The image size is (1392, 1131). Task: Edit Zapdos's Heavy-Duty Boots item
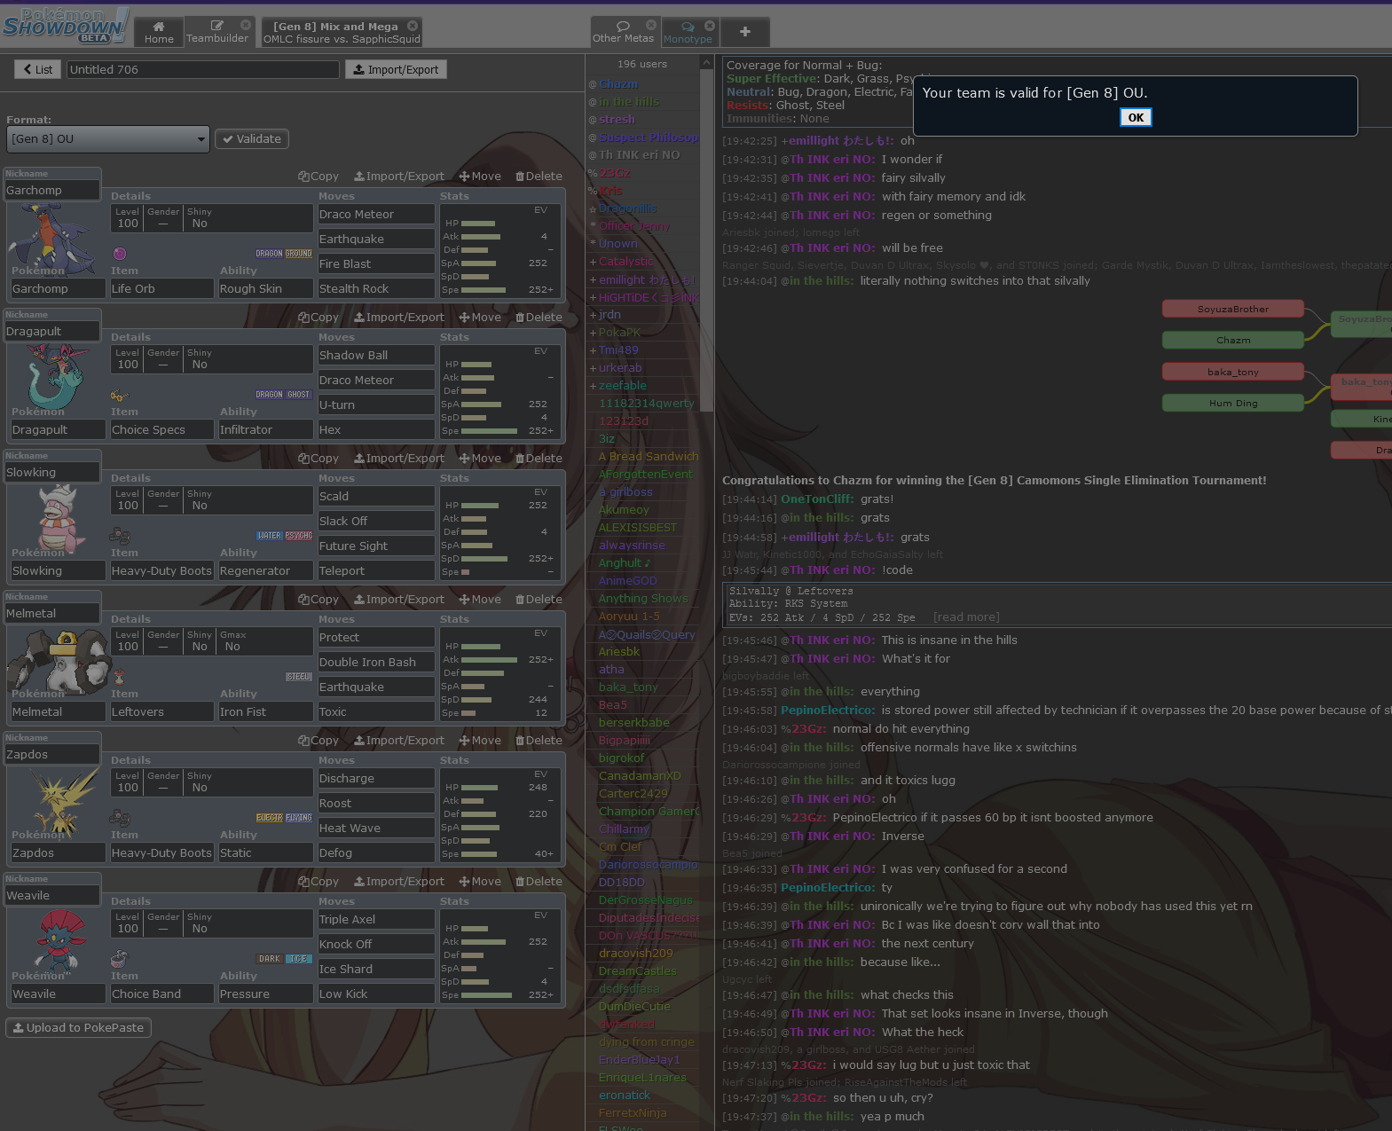pyautogui.click(x=161, y=853)
